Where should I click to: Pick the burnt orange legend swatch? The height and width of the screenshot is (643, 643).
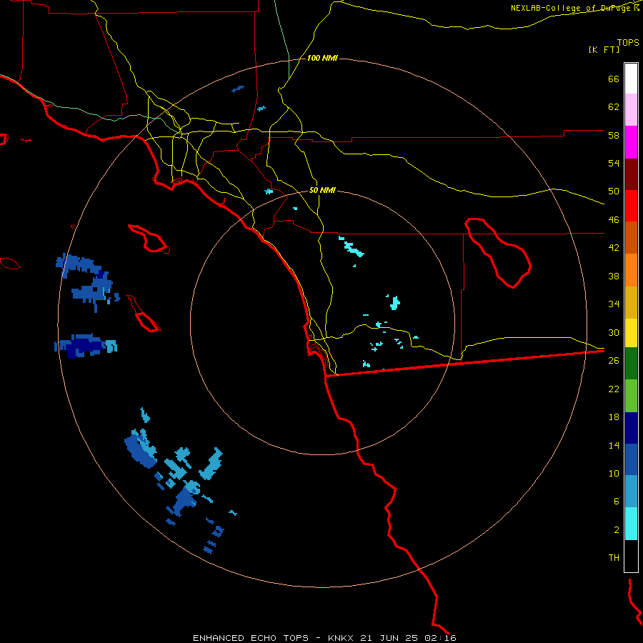(x=631, y=237)
